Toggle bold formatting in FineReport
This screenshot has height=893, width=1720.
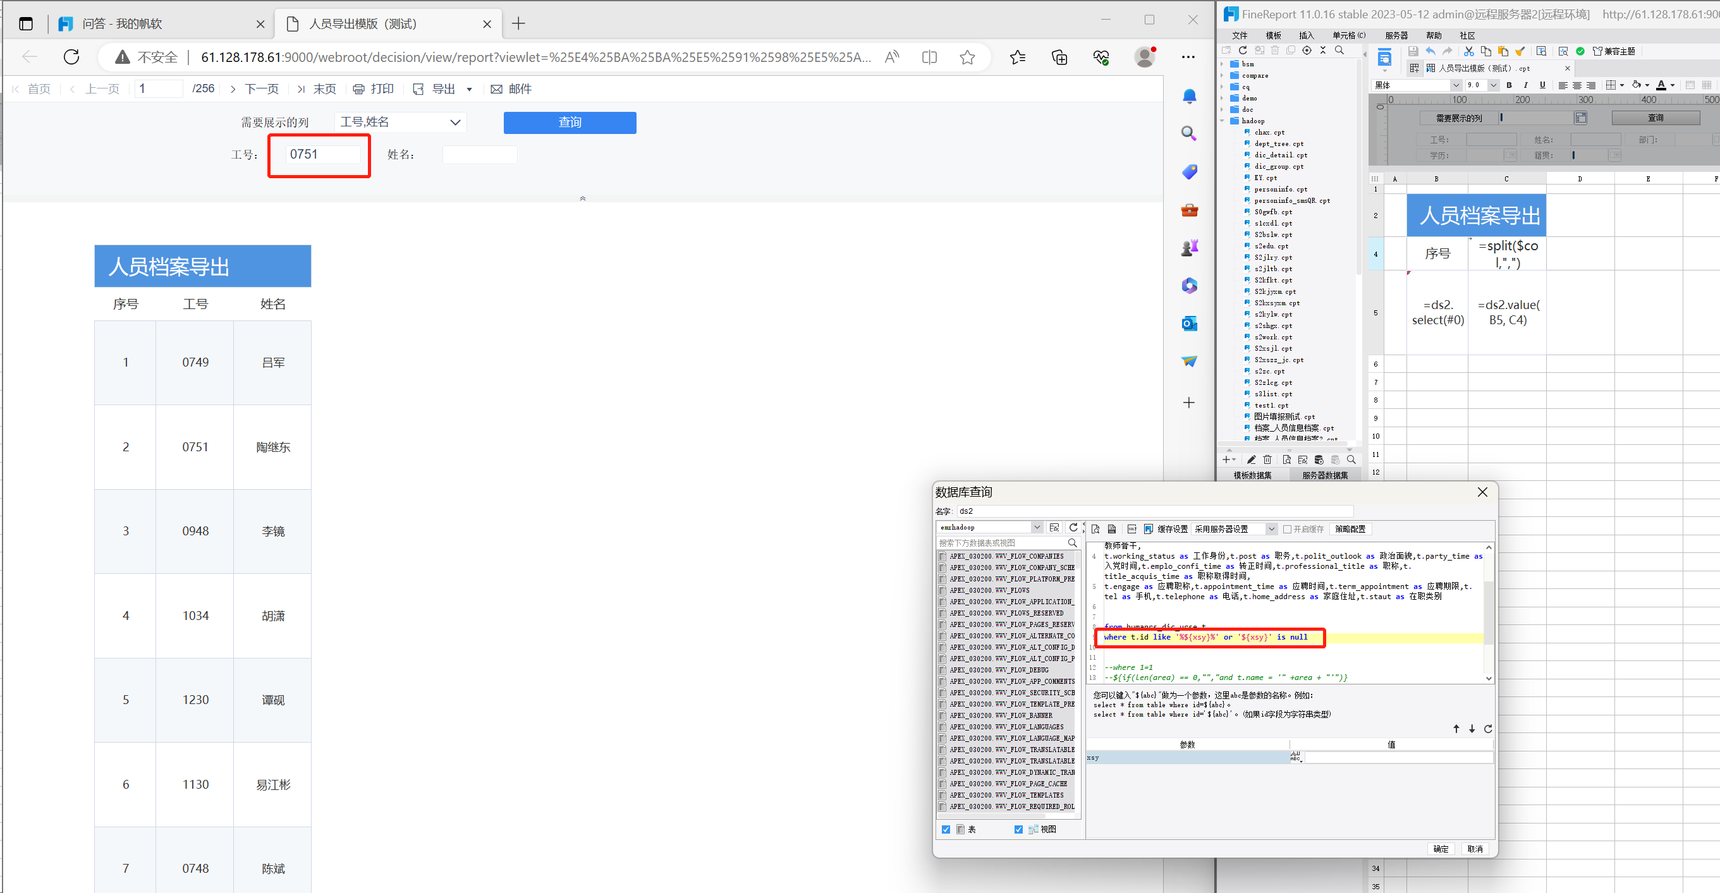tap(1509, 85)
